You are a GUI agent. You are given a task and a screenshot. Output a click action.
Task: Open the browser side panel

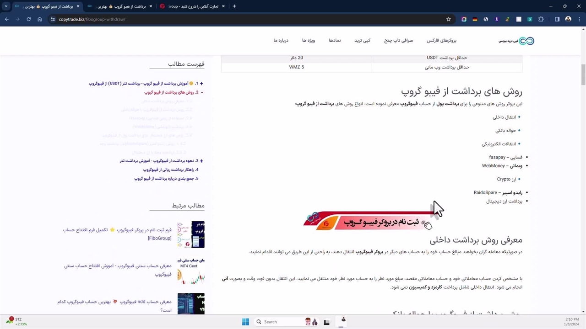(x=557, y=19)
